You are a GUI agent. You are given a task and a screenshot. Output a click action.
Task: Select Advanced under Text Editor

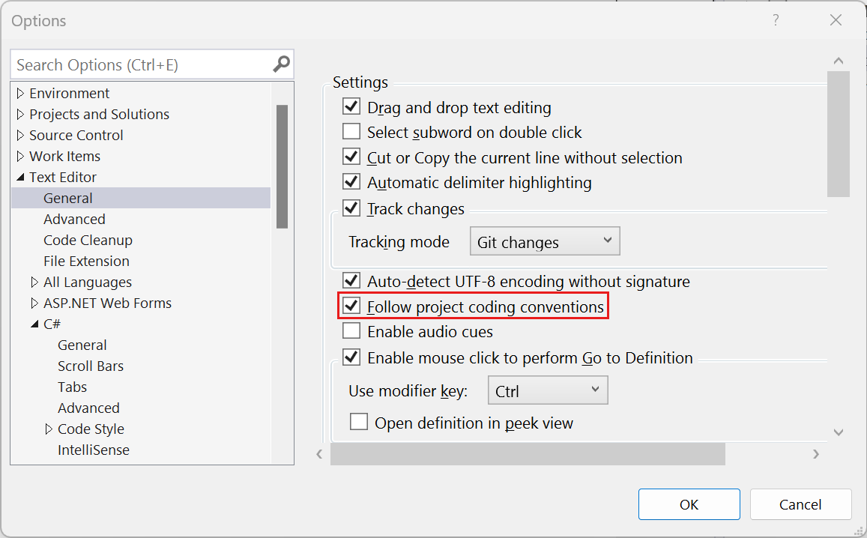point(74,219)
